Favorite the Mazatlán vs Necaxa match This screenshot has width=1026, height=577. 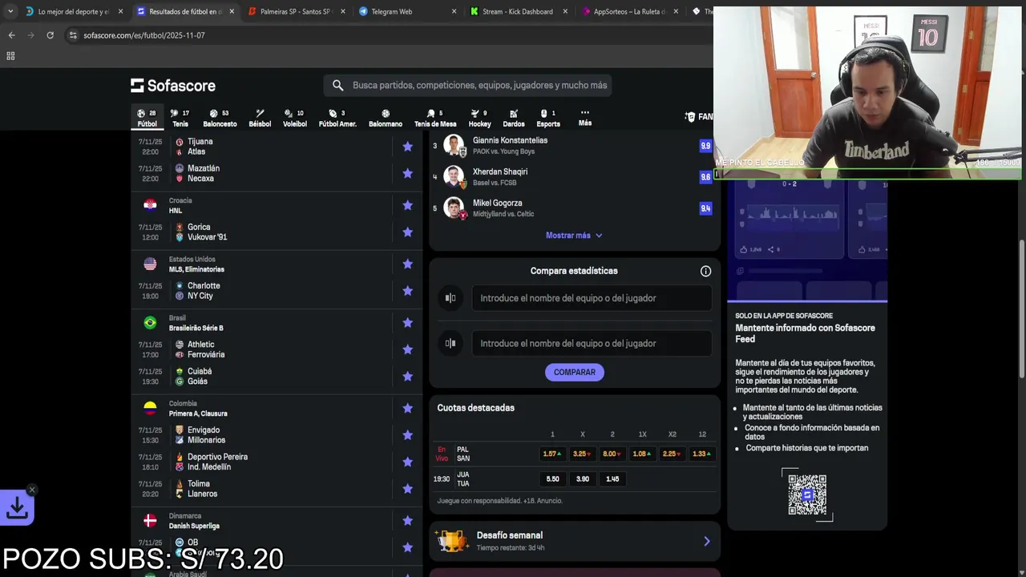407,173
